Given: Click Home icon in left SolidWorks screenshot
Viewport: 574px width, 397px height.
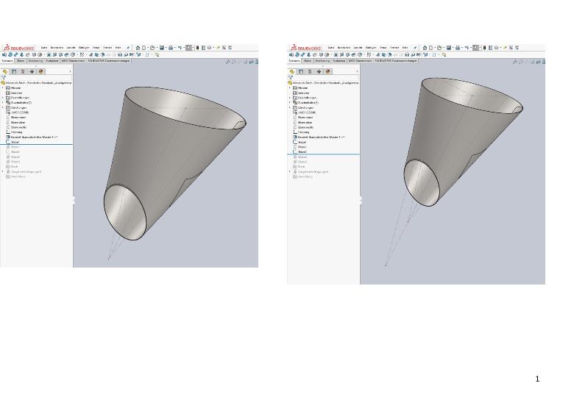Looking at the screenshot, I should coord(138,48).
